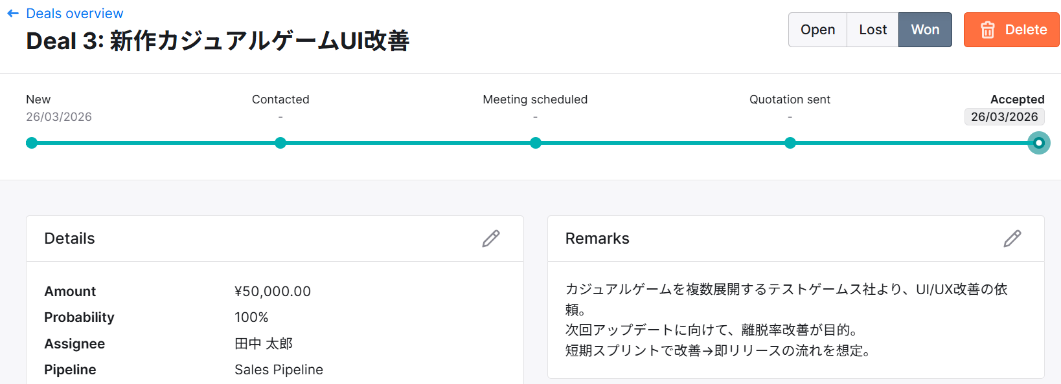Click the back arrow icon beside Deals overview
The width and height of the screenshot is (1061, 384).
pos(13,14)
